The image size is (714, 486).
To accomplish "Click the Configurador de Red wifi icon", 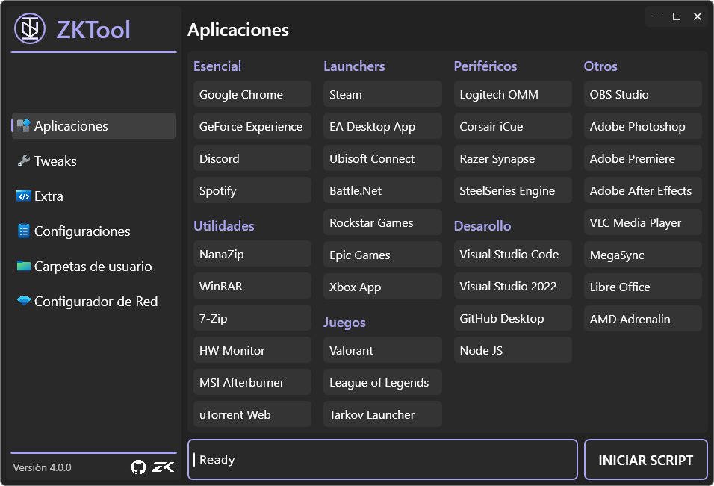I will pyautogui.click(x=23, y=301).
